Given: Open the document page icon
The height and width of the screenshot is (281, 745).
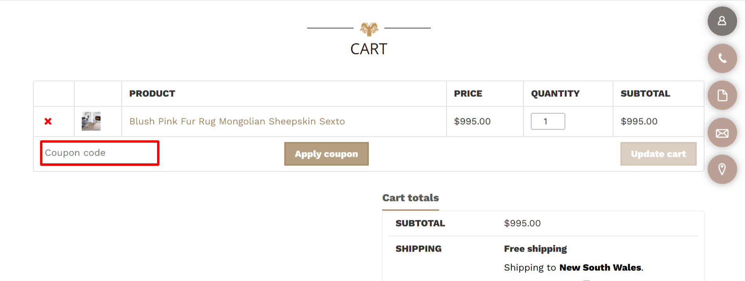Looking at the screenshot, I should click(x=722, y=95).
